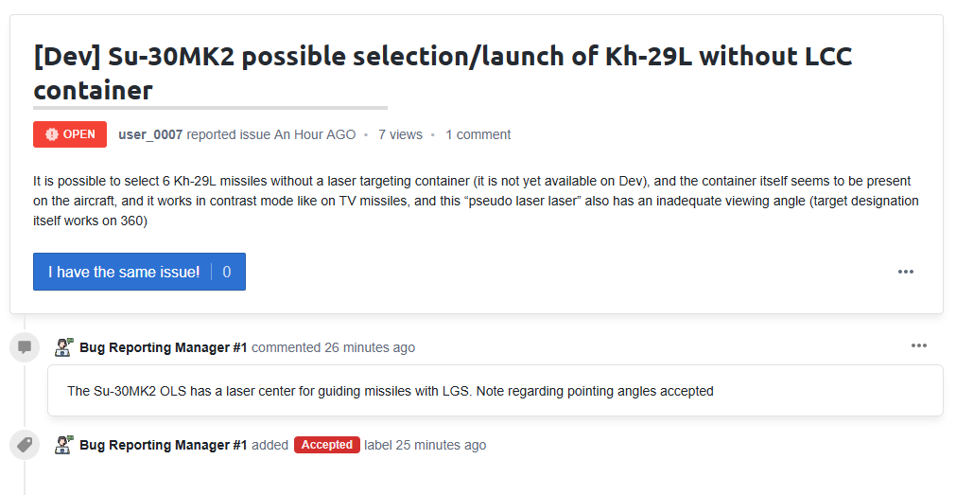This screenshot has width=956, height=495.
Task: Click the "26 minutes ago" comment timestamp
Action: (370, 347)
